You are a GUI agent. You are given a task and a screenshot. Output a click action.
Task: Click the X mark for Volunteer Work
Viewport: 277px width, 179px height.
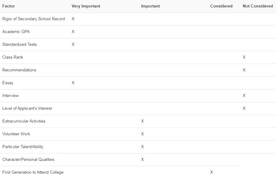click(x=143, y=134)
